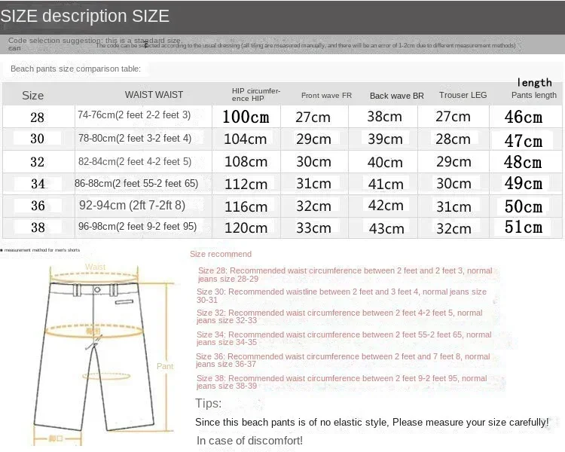Select size 34 cell in table
This screenshot has height=452, width=565.
coord(38,184)
